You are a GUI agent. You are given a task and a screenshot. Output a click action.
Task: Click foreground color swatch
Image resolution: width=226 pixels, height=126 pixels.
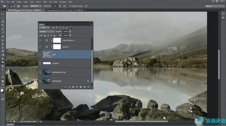(2, 90)
